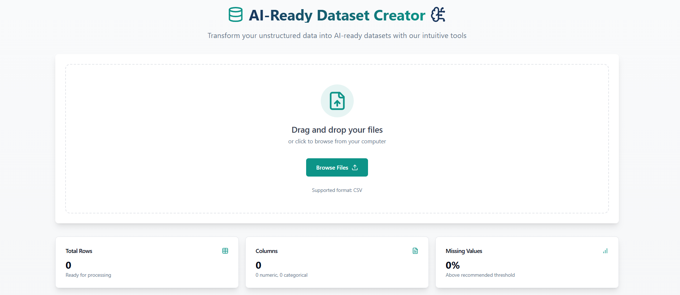The image size is (680, 295).
Task: Select the Columns card label
Action: (267, 251)
